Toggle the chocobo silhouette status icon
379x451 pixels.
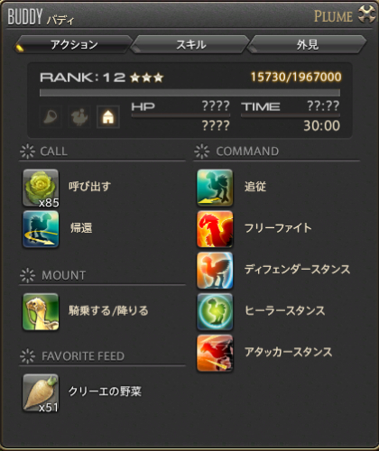click(79, 116)
